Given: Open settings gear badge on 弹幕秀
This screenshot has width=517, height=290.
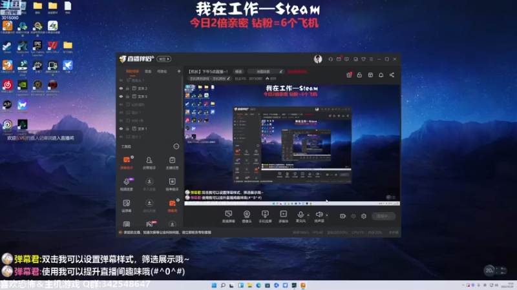Looking at the screenshot, I should 178,200.
